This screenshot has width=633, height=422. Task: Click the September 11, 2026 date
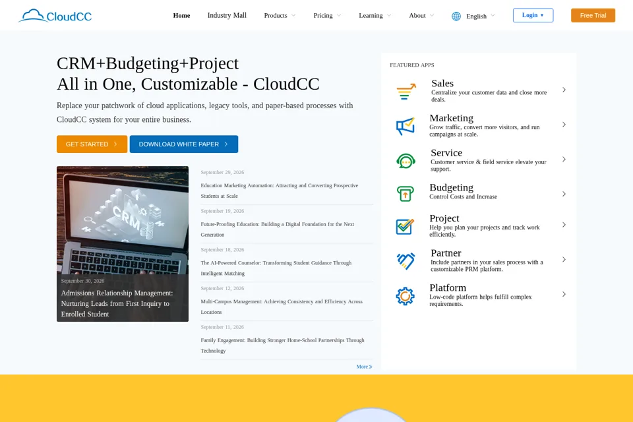(222, 327)
